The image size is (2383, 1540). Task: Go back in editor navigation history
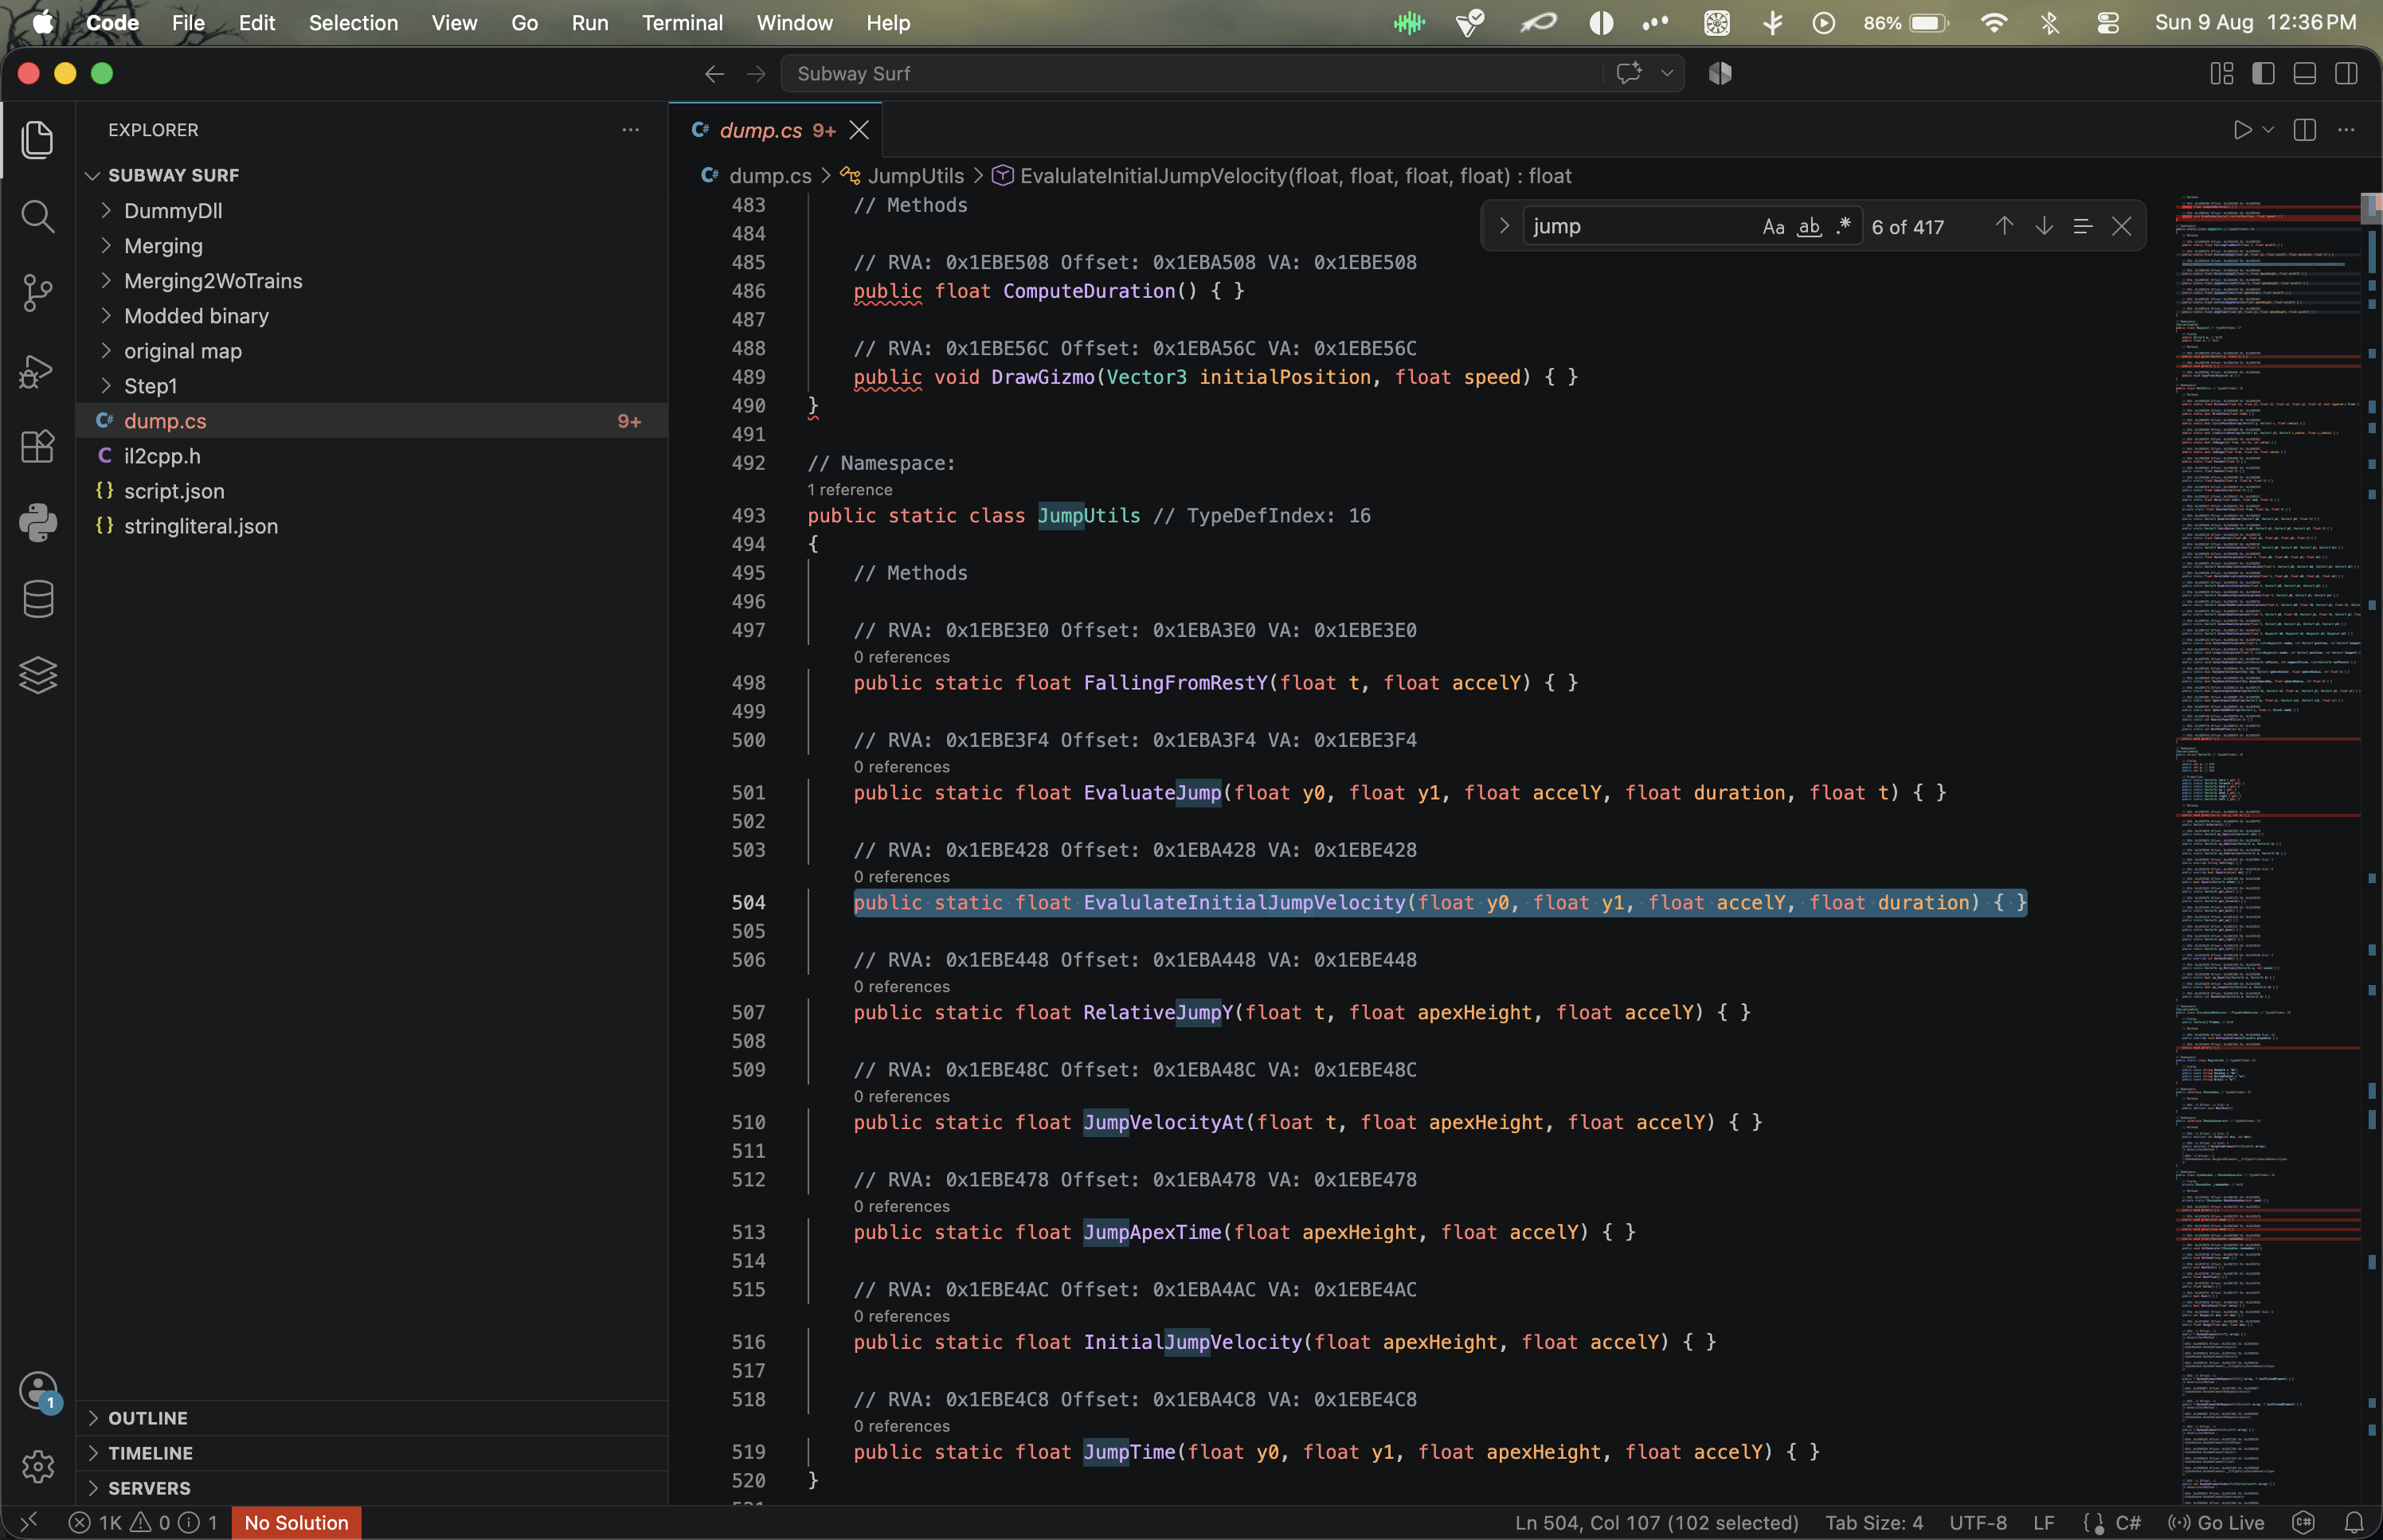[x=714, y=74]
